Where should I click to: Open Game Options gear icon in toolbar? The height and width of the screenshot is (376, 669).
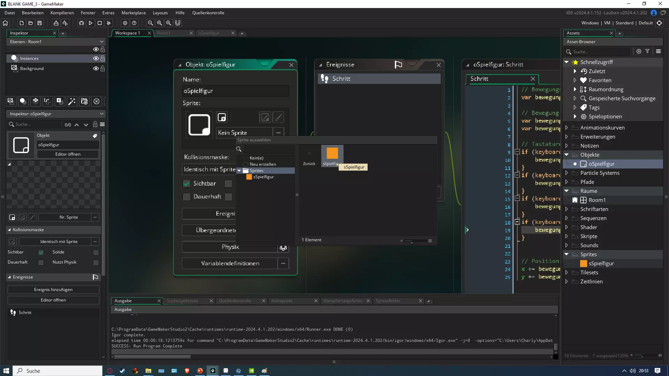click(x=125, y=23)
